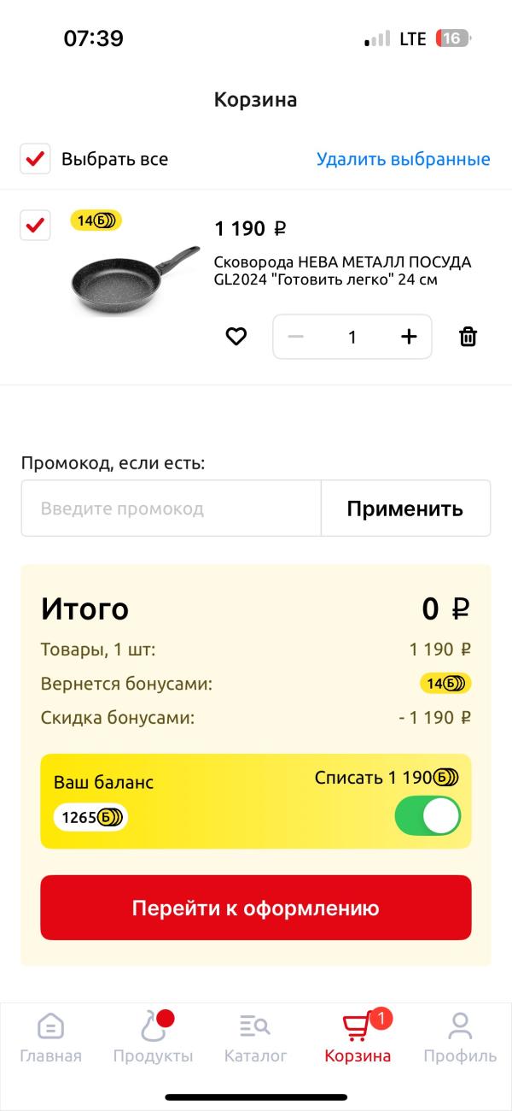The image size is (512, 1111).
Task: Focus the Введите промокод input field
Action: [x=172, y=508]
